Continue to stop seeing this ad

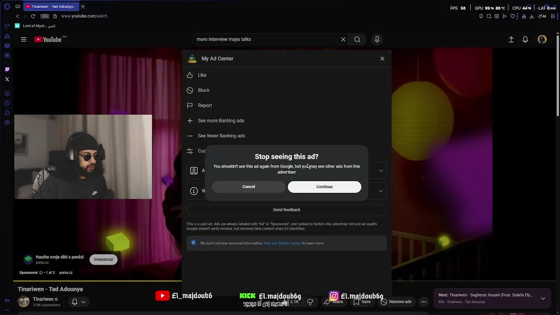[x=325, y=187]
